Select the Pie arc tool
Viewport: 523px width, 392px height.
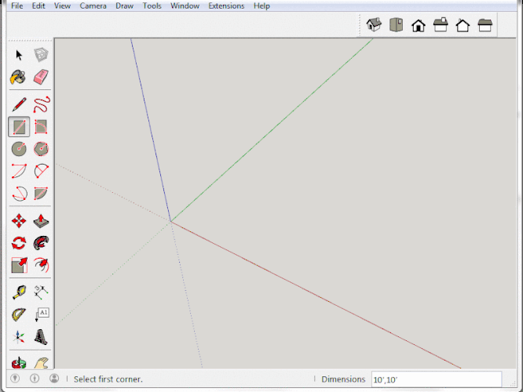pos(41,193)
